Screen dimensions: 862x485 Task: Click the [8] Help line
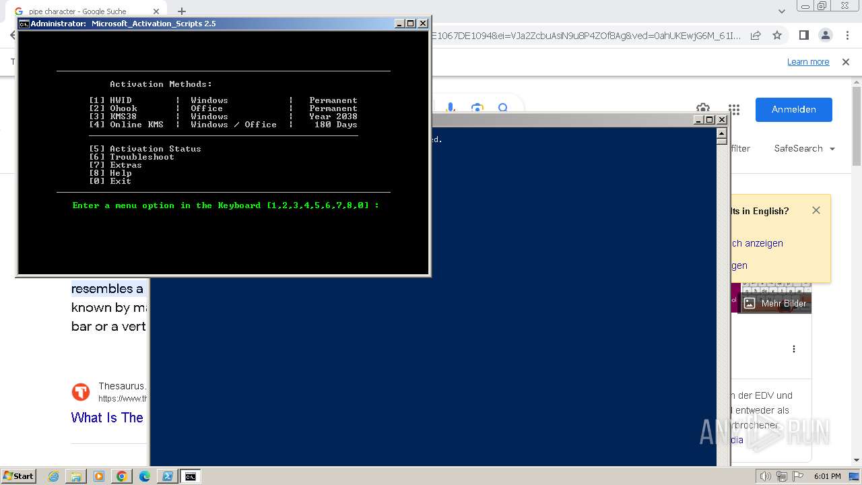[110, 173]
